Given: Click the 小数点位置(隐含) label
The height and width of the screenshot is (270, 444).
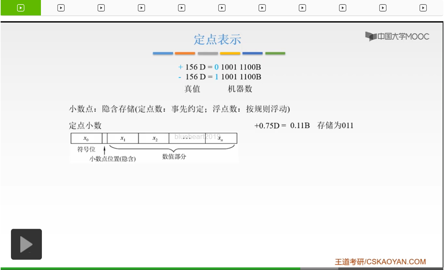Looking at the screenshot, I should click(112, 159).
